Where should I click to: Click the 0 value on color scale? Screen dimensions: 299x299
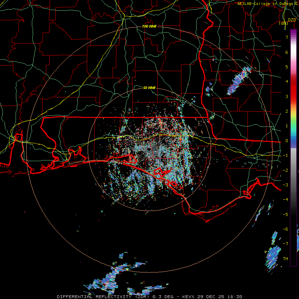point(287,141)
